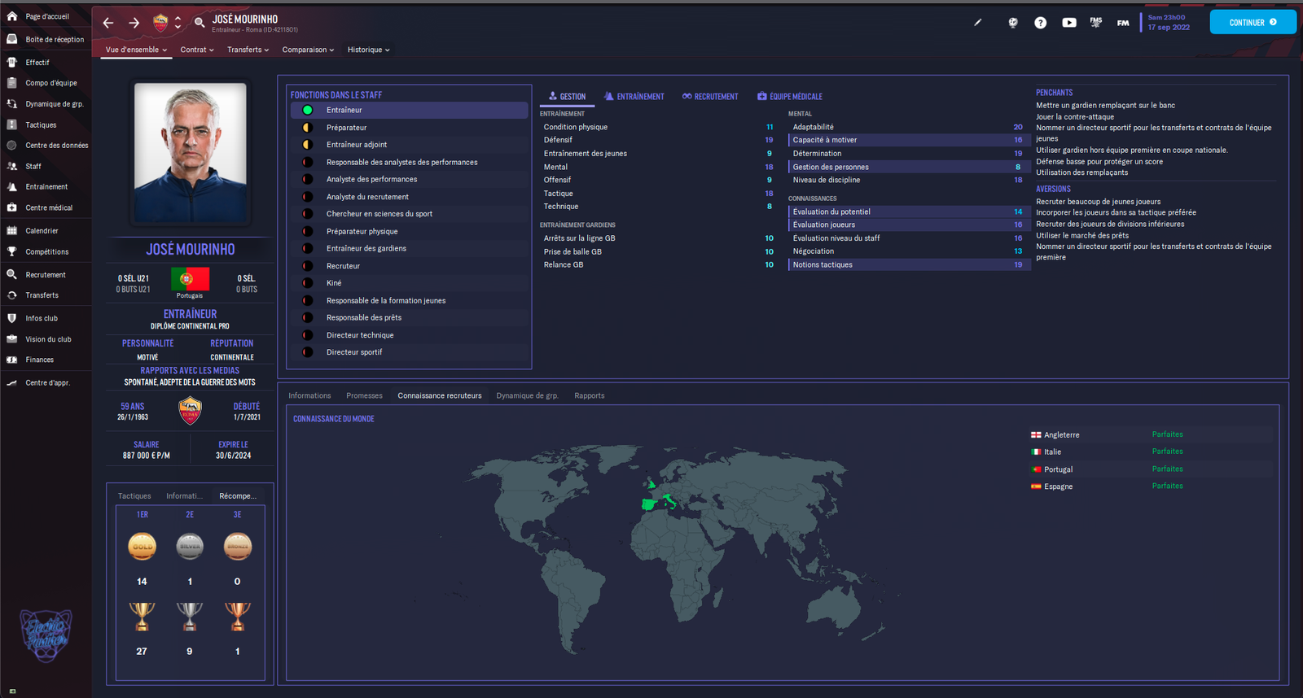Expand the Historique dropdown menu
1303x698 pixels.
coord(368,50)
